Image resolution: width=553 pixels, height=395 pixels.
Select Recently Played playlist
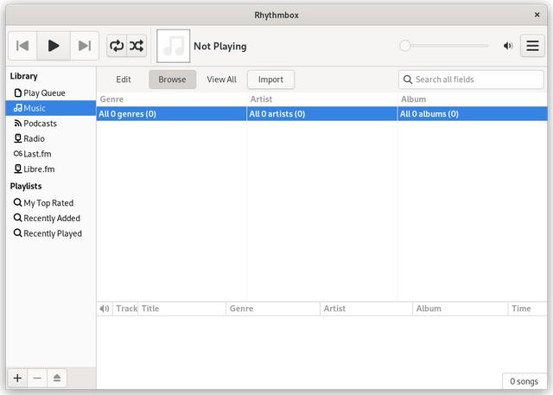pos(51,233)
